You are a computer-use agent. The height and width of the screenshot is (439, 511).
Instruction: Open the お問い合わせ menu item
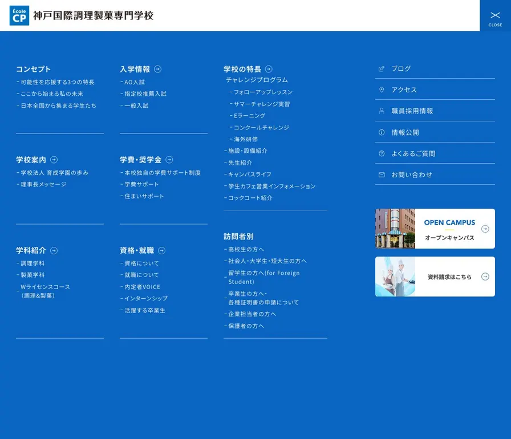tap(435, 174)
